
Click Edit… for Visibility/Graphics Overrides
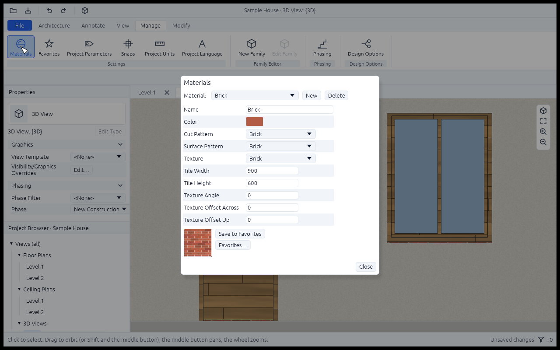pyautogui.click(x=81, y=170)
